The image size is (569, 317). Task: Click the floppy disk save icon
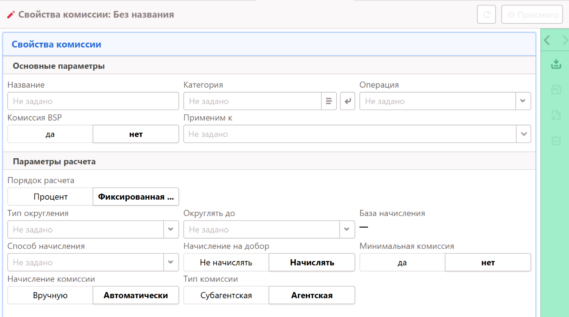[x=556, y=90]
